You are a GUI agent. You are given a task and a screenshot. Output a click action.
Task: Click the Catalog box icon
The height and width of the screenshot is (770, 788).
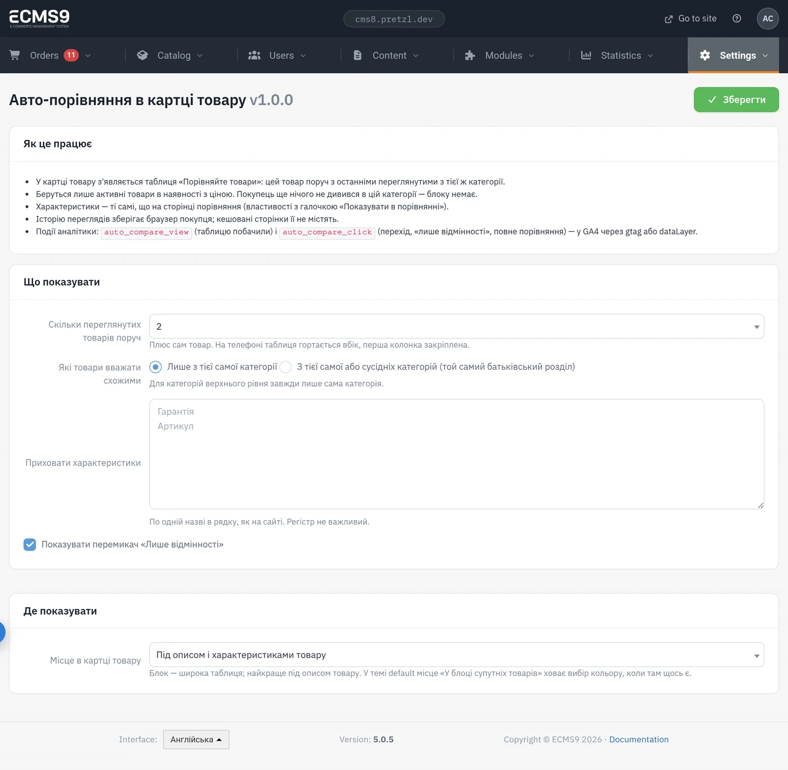pyautogui.click(x=142, y=55)
